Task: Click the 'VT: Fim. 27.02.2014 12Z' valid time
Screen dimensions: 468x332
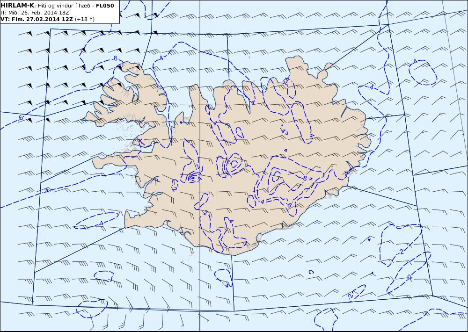Action: click(x=37, y=19)
